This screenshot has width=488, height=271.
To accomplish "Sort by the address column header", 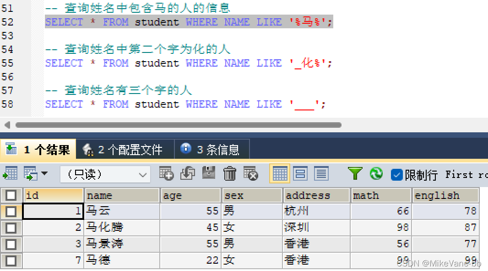I will pyautogui.click(x=316, y=195).
